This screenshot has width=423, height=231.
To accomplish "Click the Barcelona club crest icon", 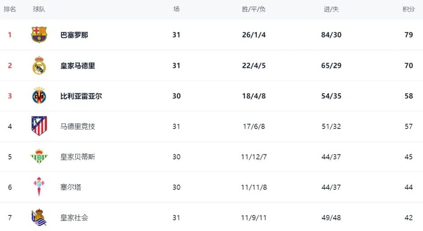I will tap(39, 35).
